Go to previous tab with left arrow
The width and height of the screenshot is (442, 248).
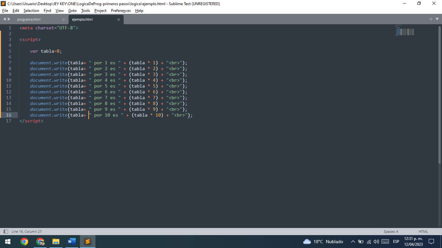[5, 19]
